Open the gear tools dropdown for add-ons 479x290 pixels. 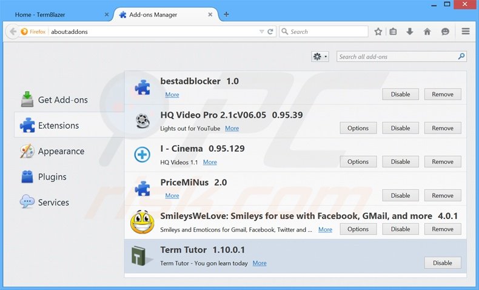pos(320,56)
